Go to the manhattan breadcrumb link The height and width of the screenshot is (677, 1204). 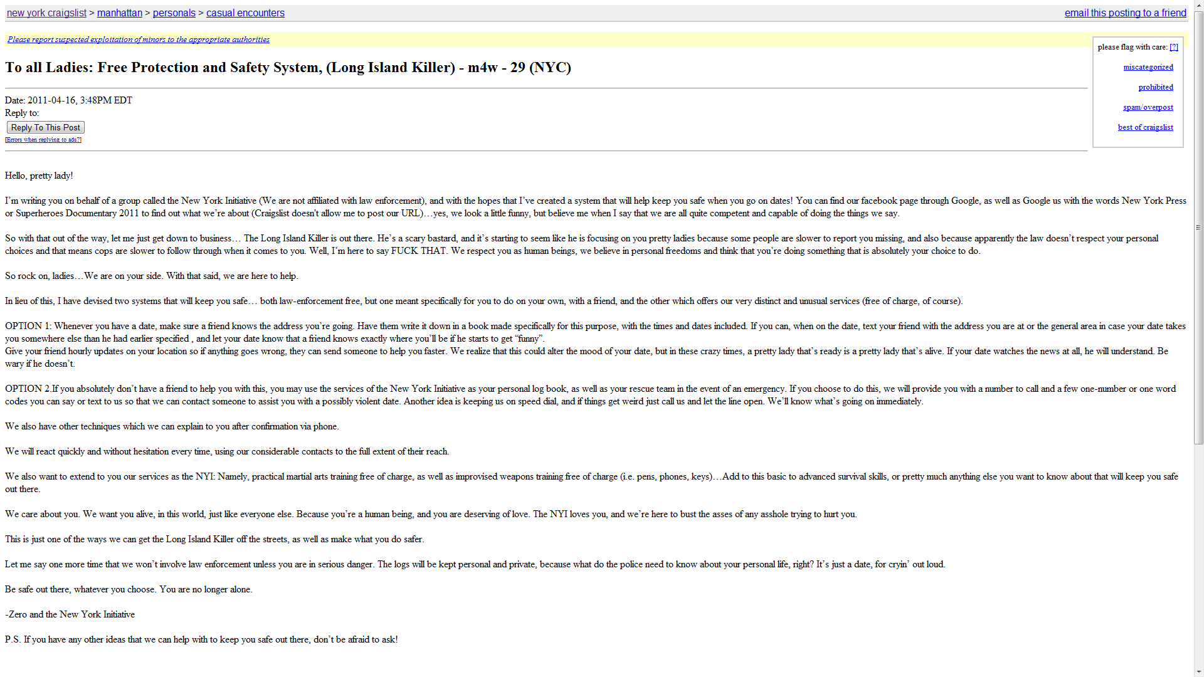[x=120, y=13]
